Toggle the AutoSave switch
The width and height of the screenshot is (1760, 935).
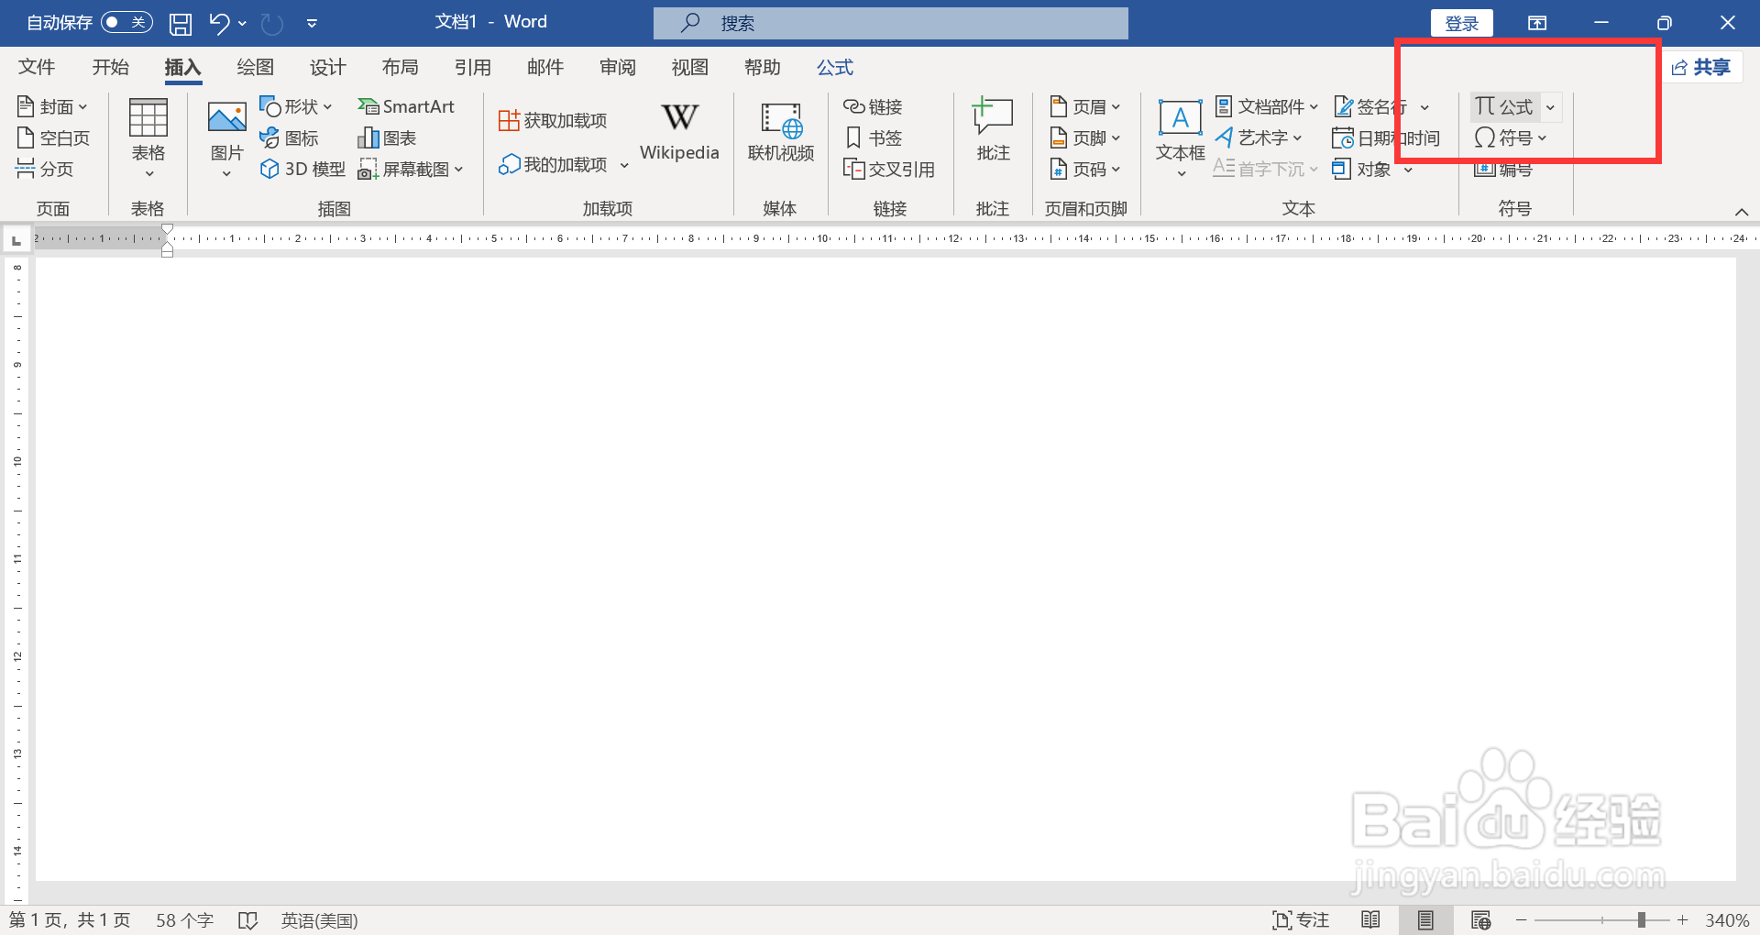coord(126,22)
